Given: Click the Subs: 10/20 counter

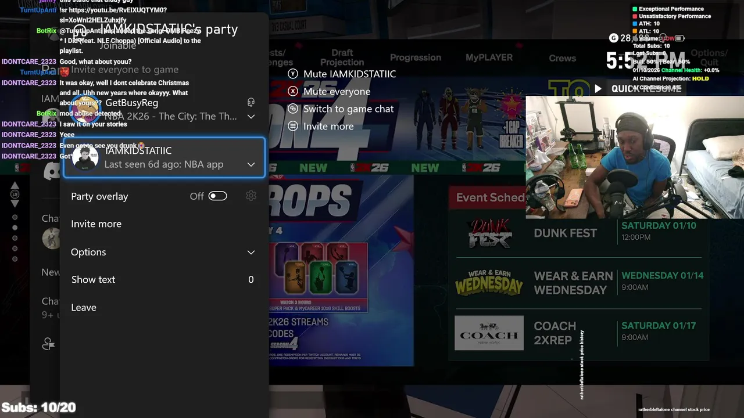Looking at the screenshot, I should (x=38, y=408).
